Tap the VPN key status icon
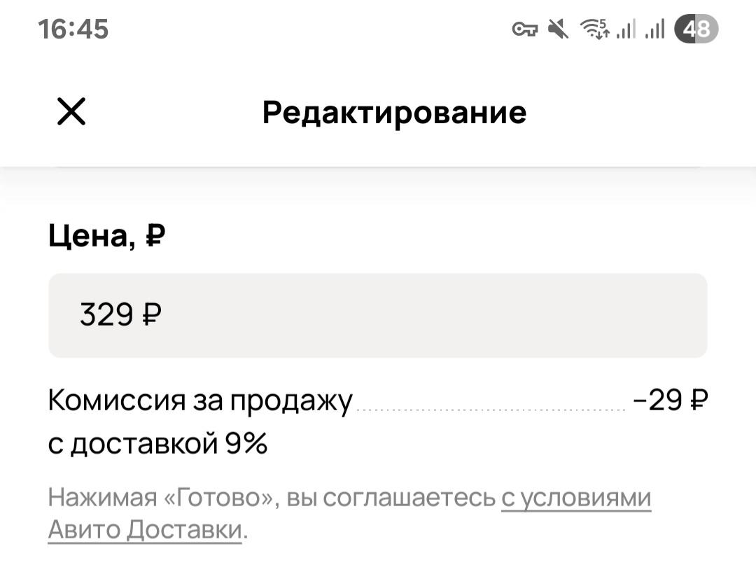The height and width of the screenshot is (579, 756). (x=524, y=29)
